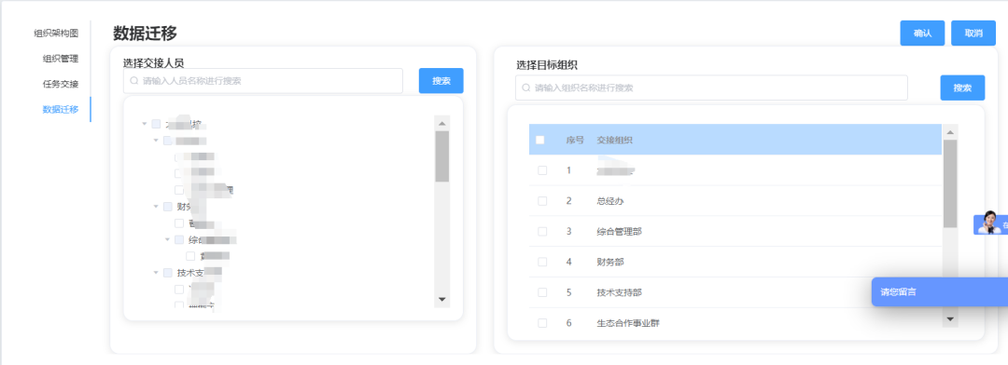Click the 选择交接人员 panel heading
1008x365 pixels.
[x=154, y=63]
